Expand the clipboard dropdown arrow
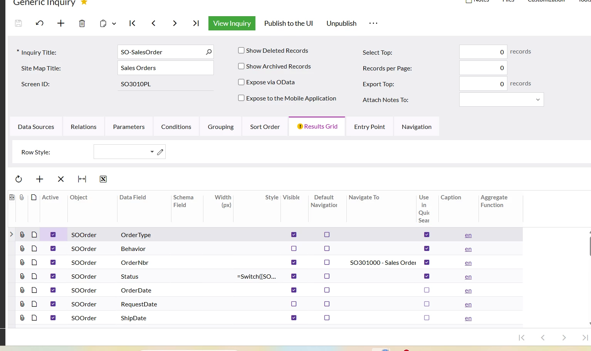The height and width of the screenshot is (351, 591). coord(114,23)
